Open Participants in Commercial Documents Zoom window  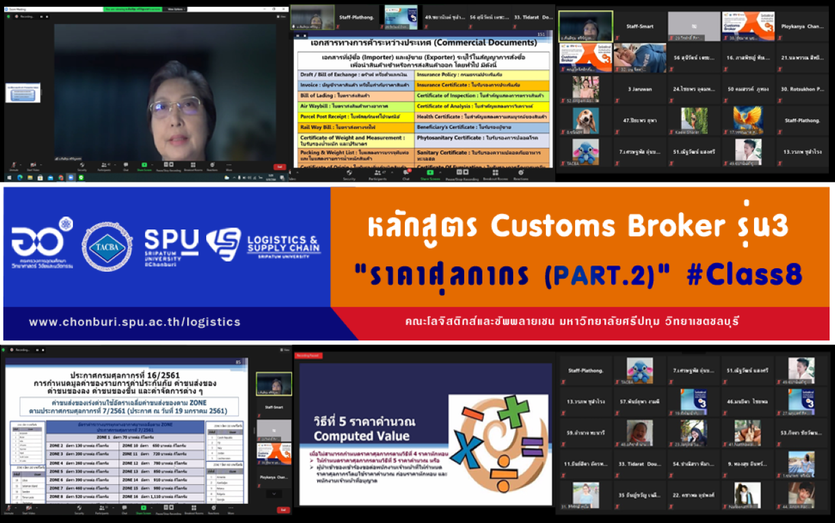(376, 176)
